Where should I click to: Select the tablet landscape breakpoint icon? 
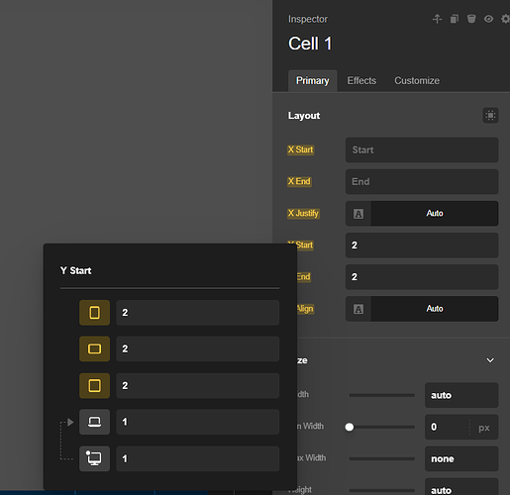94,348
